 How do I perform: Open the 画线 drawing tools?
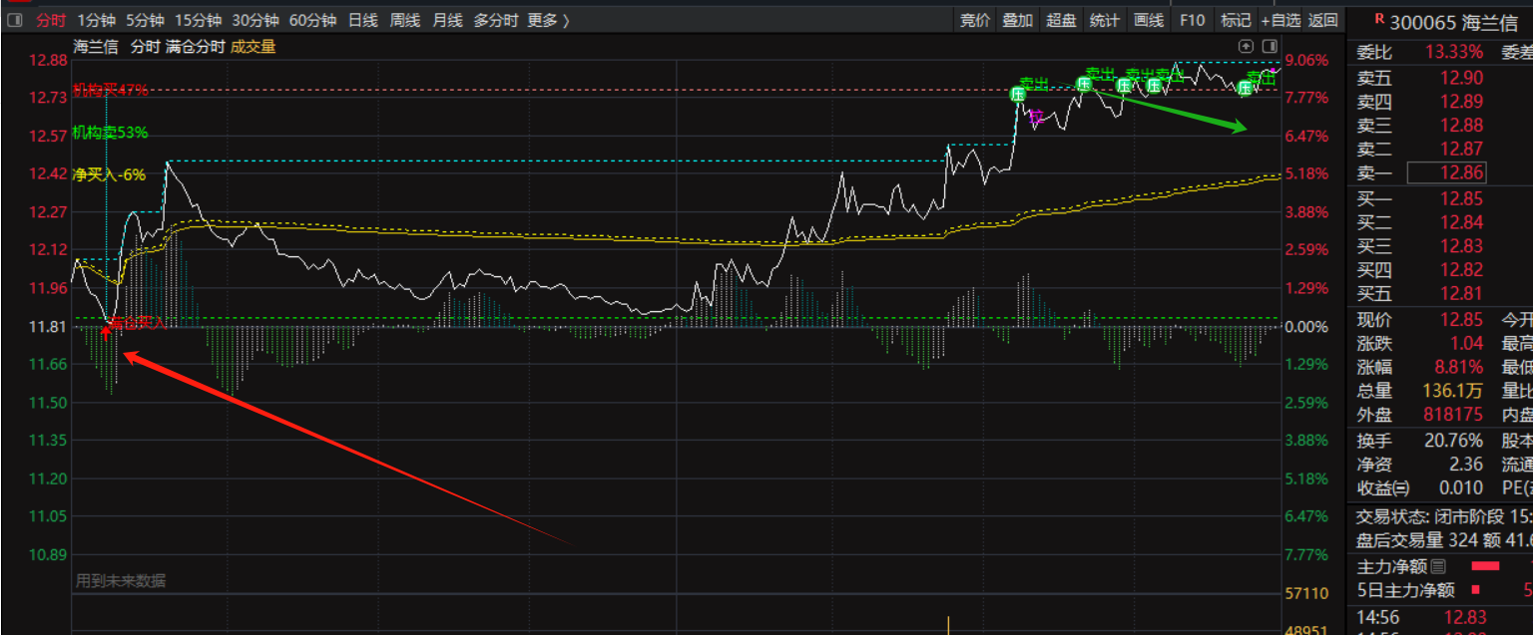tap(1149, 20)
